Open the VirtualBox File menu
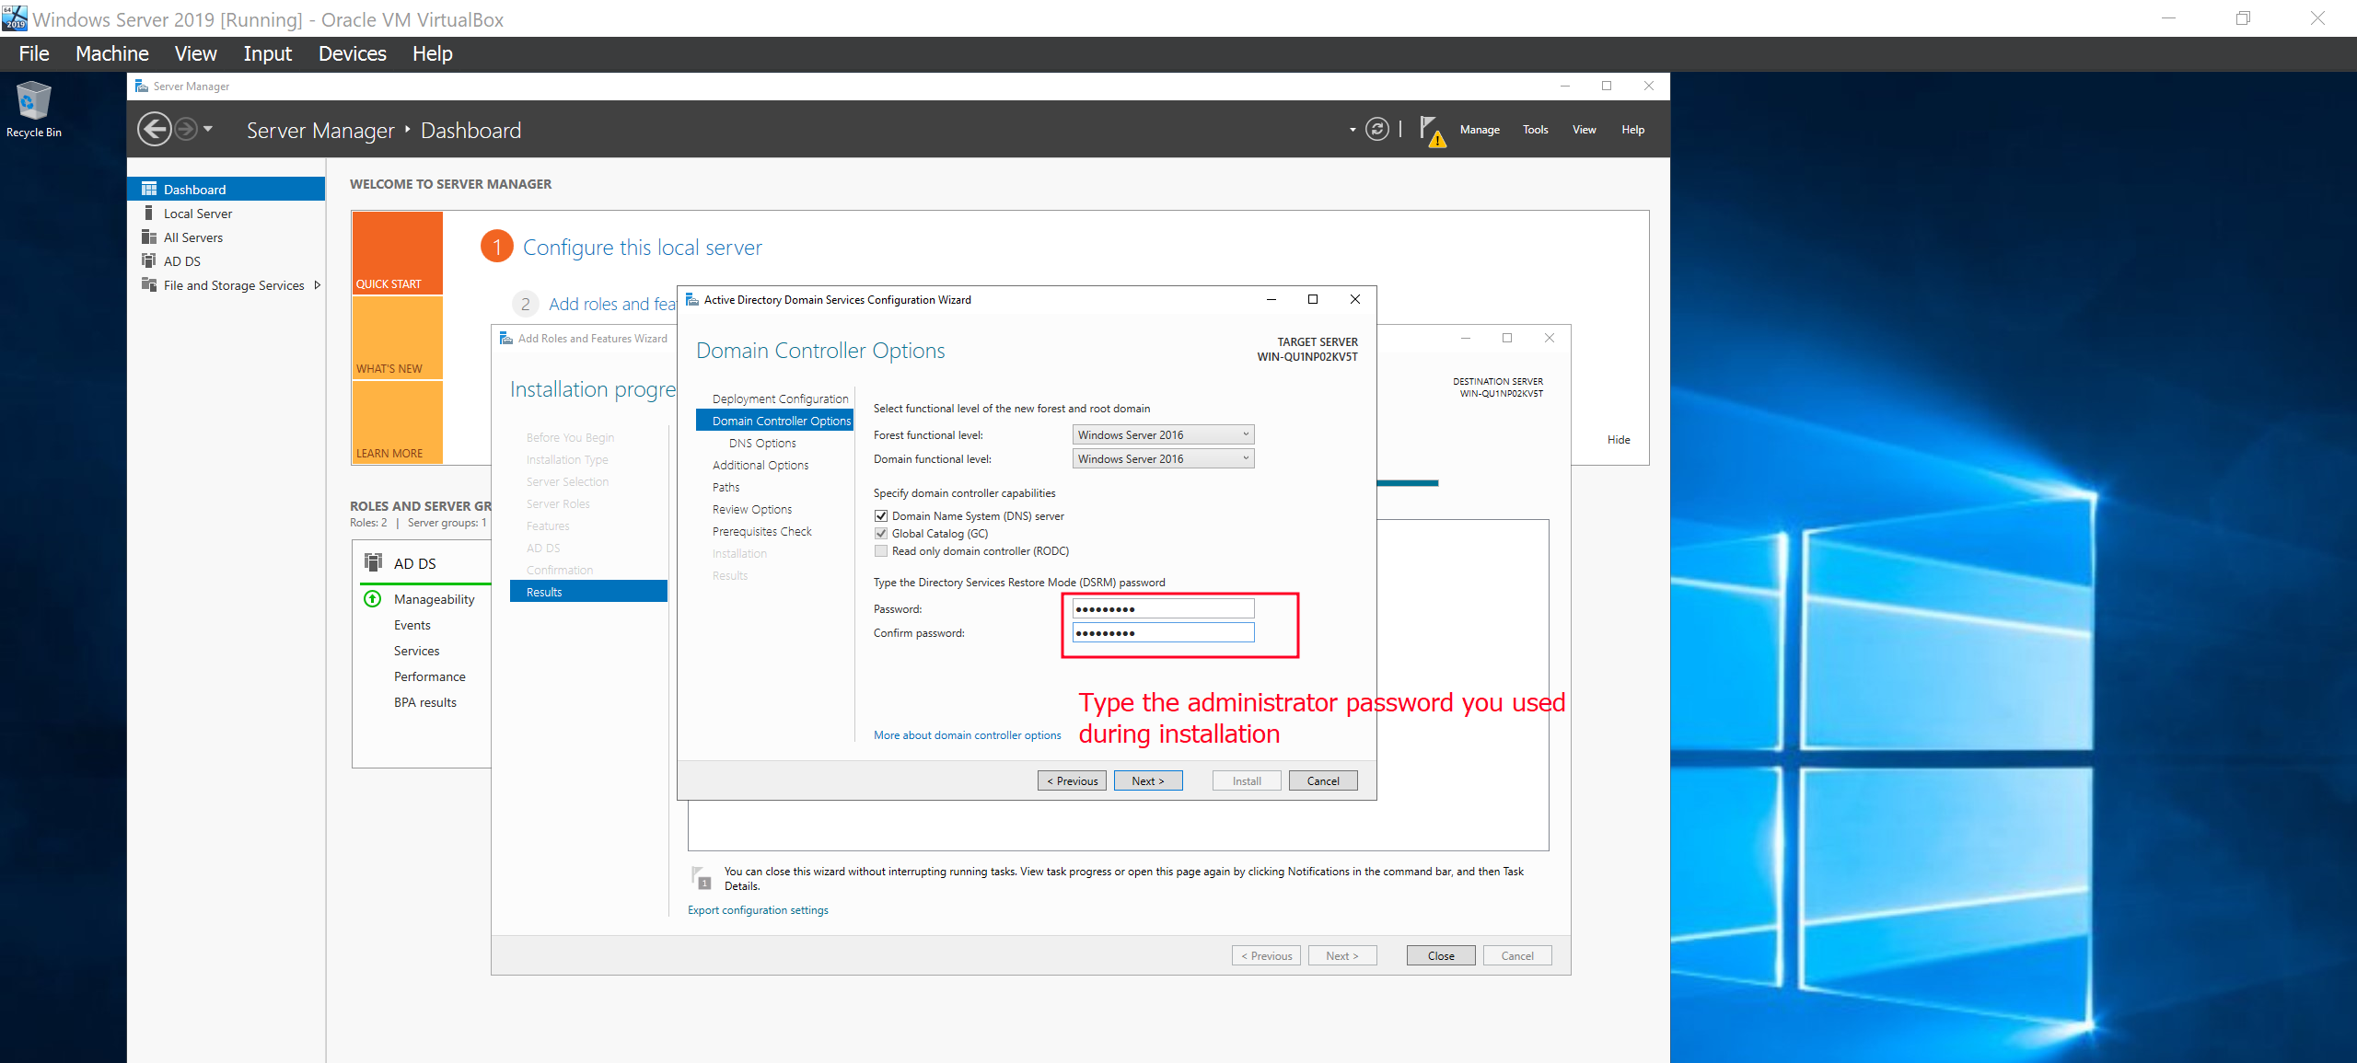The image size is (2357, 1063). pyautogui.click(x=34, y=53)
